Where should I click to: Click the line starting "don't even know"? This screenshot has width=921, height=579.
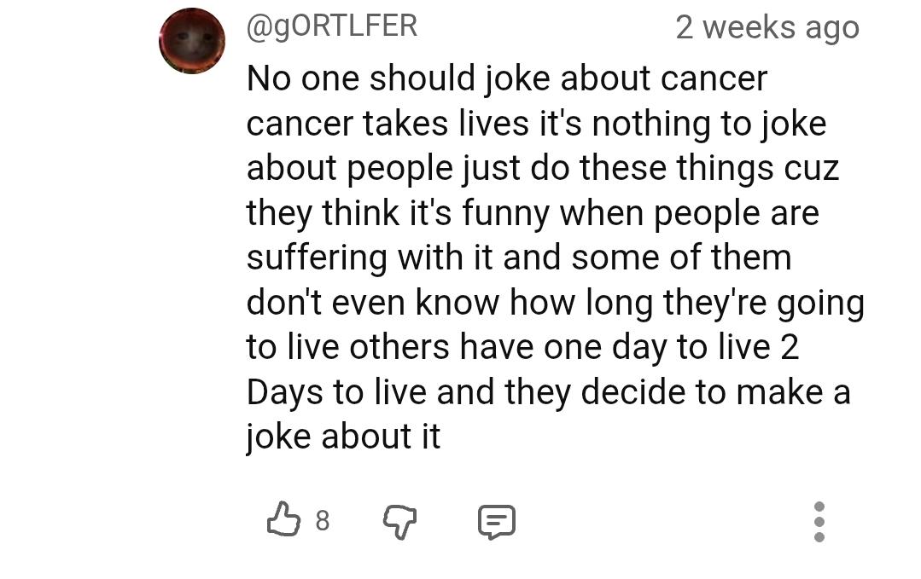(555, 303)
